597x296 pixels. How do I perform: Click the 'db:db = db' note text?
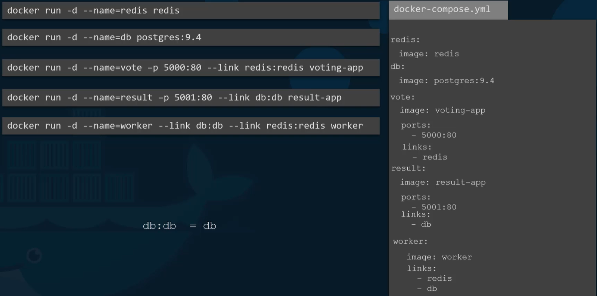pos(180,226)
